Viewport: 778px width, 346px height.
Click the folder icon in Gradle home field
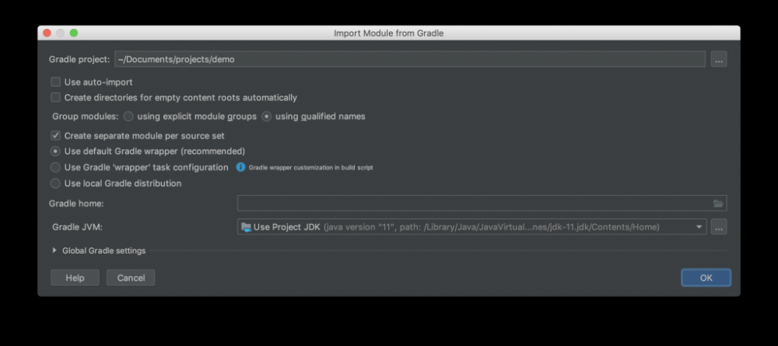(718, 204)
